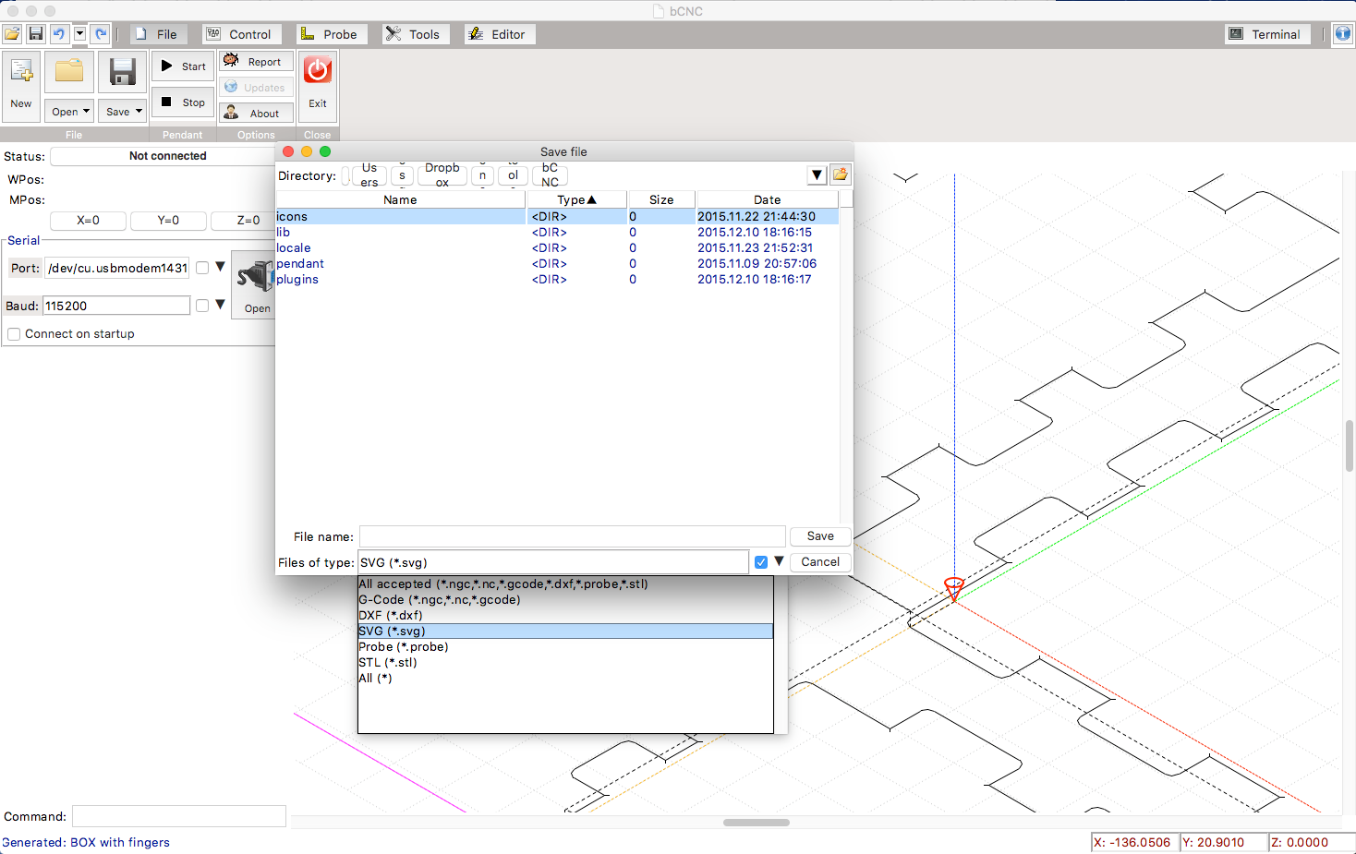This screenshot has height=854, width=1356.
Task: Click the Stop pendant button
Action: 183,102
